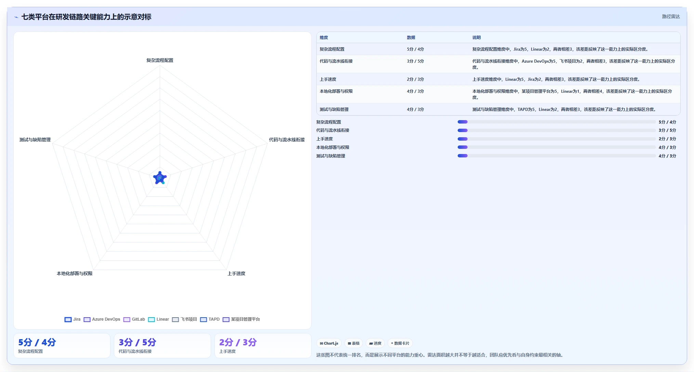Click the star-shaped radar data polygon
This screenshot has width=694, height=372.
click(x=160, y=178)
